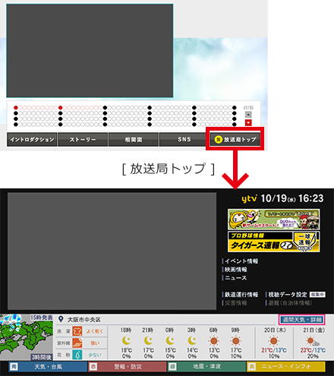Screen dimensions: 334x376
Task: Click the よく乾く laundry value
Action: (x=95, y=331)
